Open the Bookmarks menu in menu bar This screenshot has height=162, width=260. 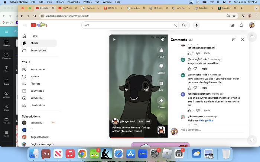tap(73, 2)
